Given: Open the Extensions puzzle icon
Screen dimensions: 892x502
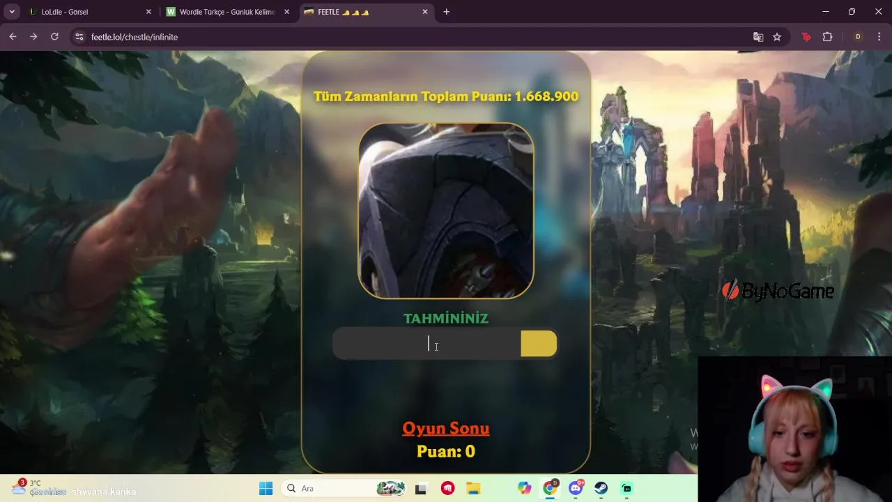Looking at the screenshot, I should [828, 37].
